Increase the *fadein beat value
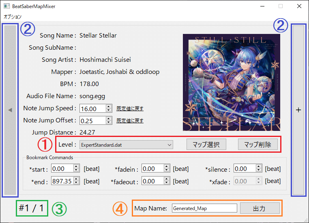Screen dimensions: 309x223 pyautogui.click(x=167, y=167)
